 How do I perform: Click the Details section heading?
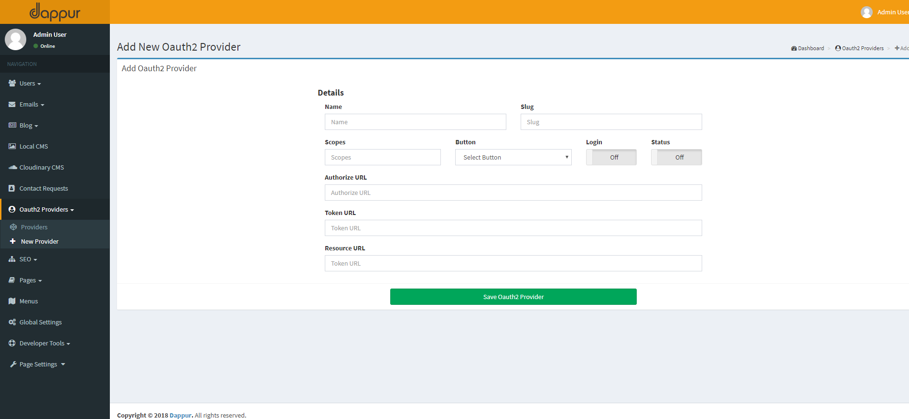(331, 93)
